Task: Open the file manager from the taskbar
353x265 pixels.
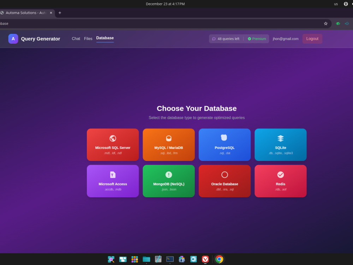Action: coord(146,259)
